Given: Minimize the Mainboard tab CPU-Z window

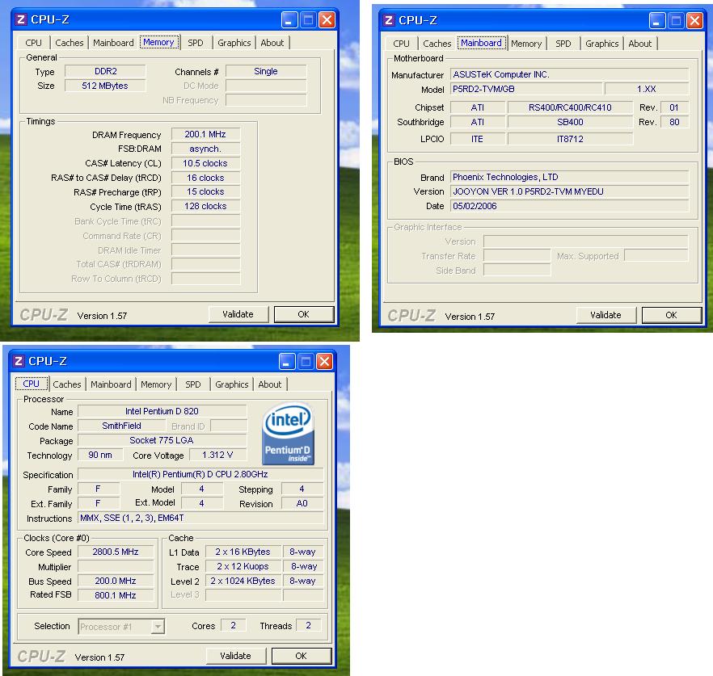Looking at the screenshot, I should tap(657, 21).
